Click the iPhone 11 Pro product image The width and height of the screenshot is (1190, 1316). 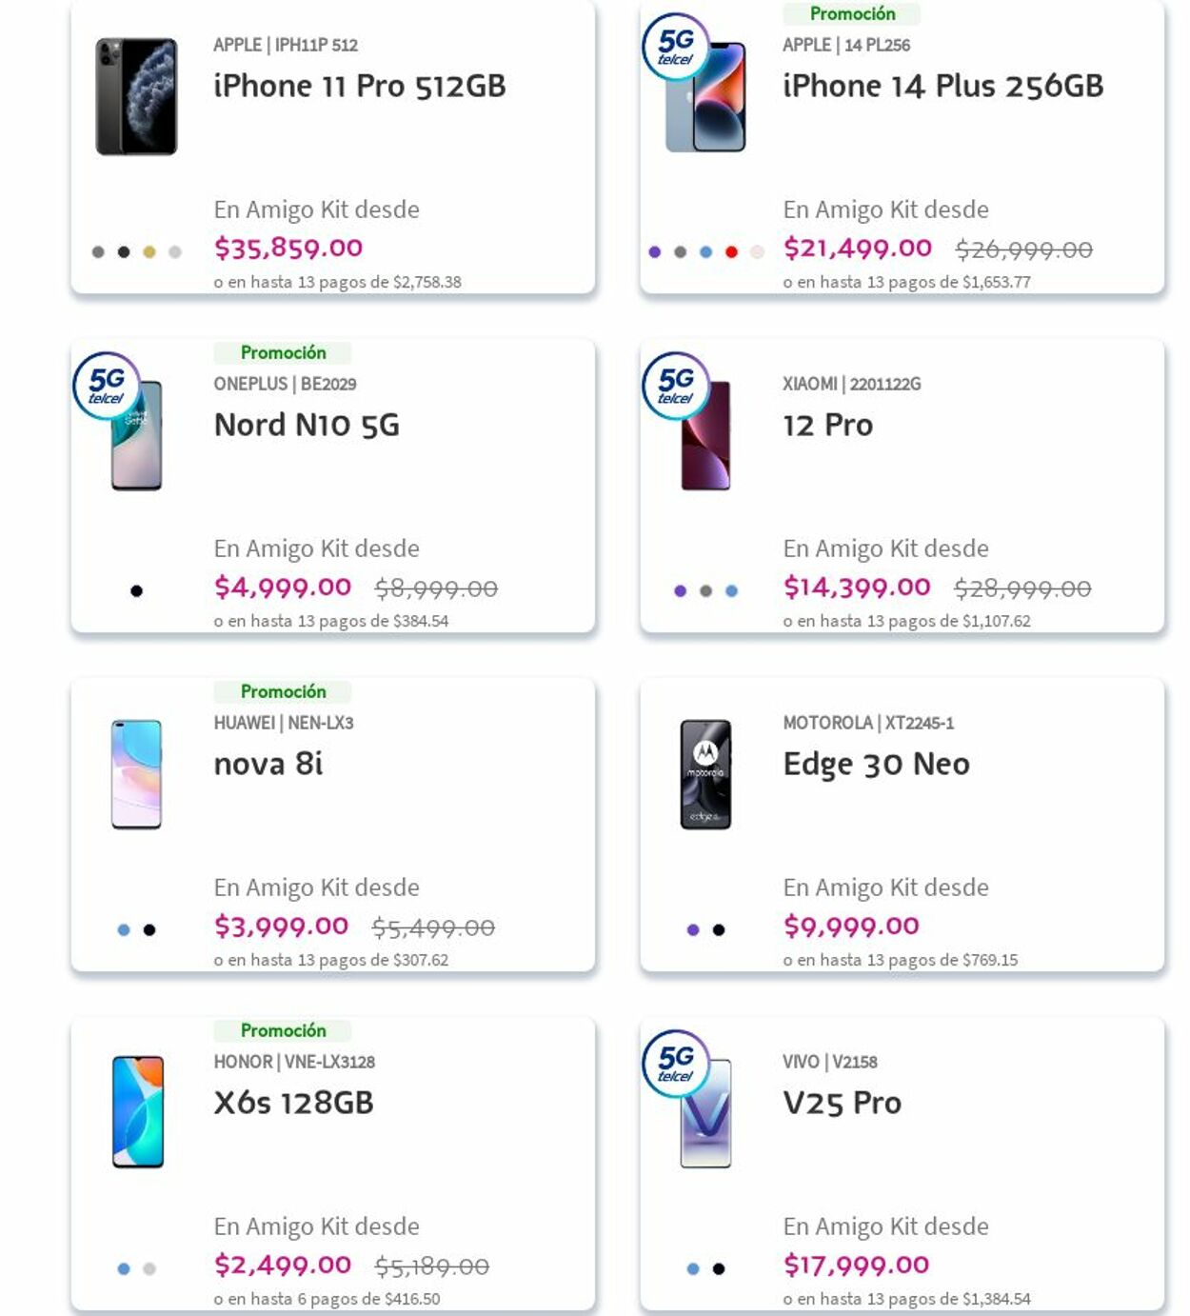[x=136, y=96]
